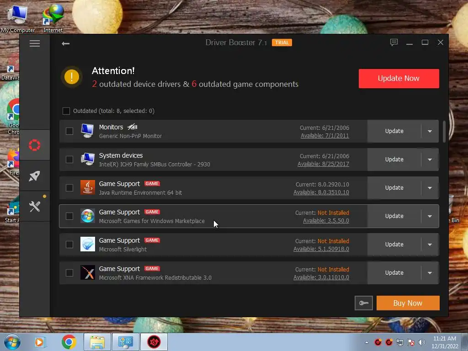Open Available: 8.0.3510.10 Java link
The height and width of the screenshot is (351, 468).
pos(321,192)
